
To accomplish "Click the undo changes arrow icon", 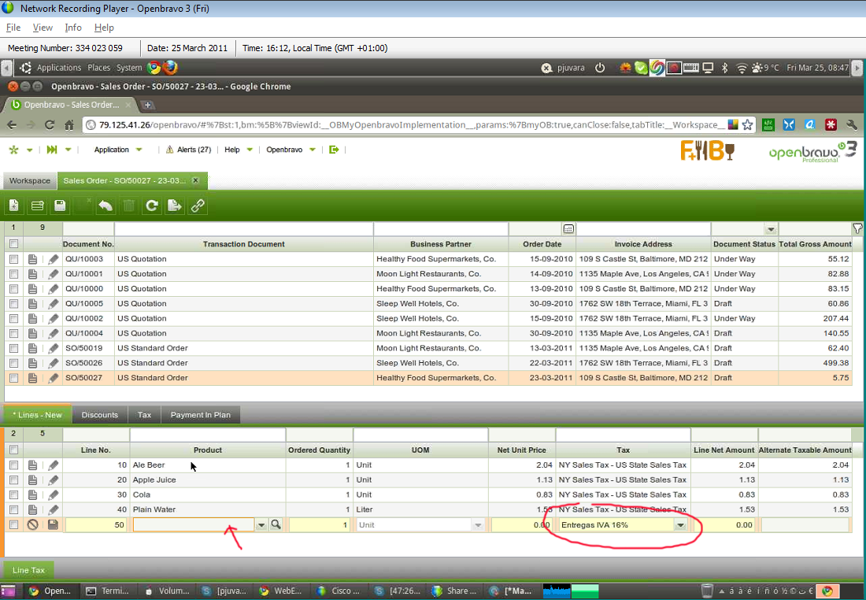I will 105,206.
